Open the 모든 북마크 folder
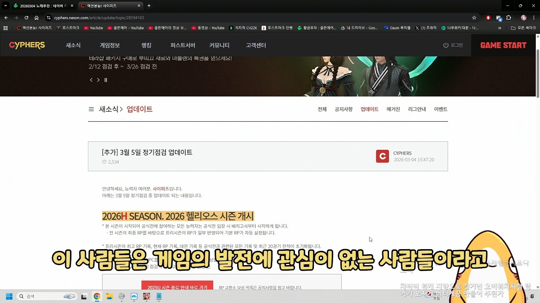 (523, 28)
